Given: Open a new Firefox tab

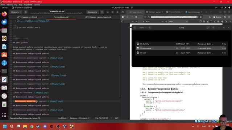Looking at the screenshot, I should click(206, 12).
